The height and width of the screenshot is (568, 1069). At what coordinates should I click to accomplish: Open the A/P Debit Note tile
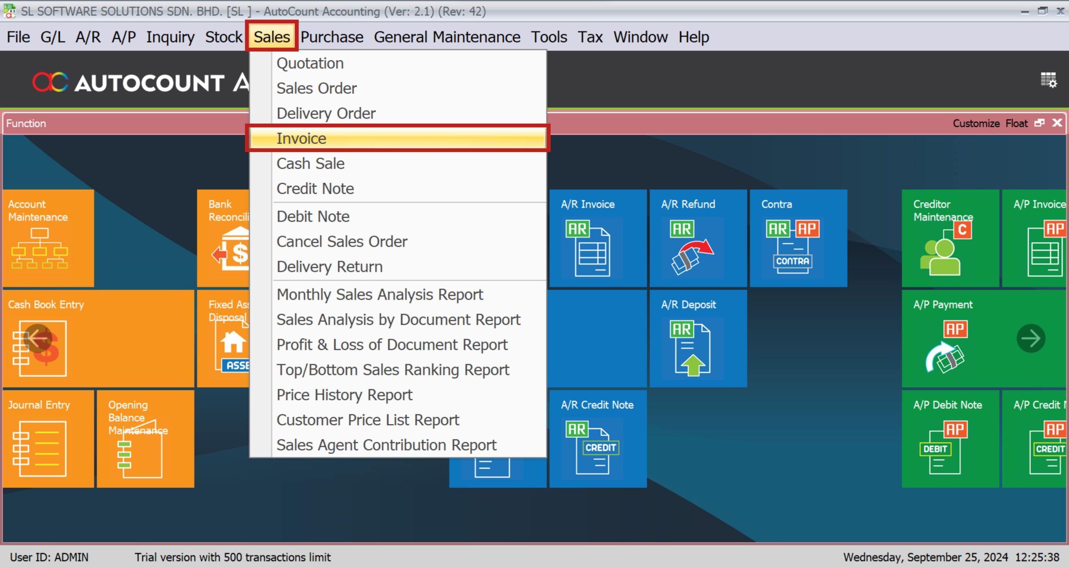(950, 439)
